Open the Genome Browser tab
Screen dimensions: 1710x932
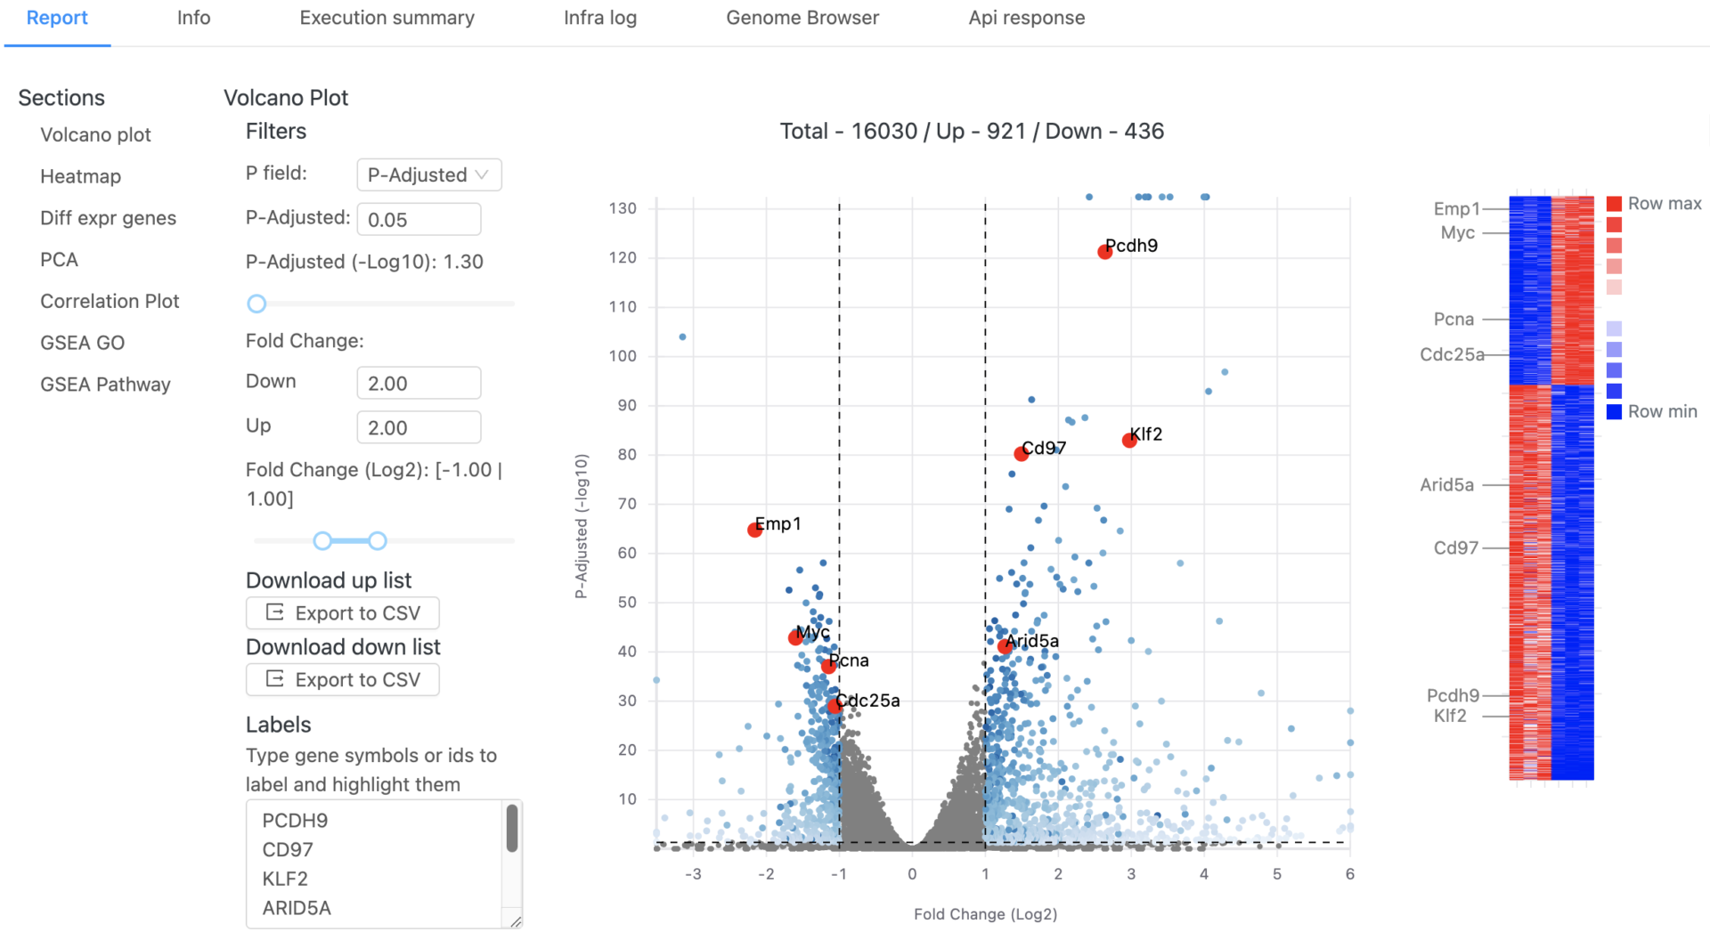tap(802, 18)
